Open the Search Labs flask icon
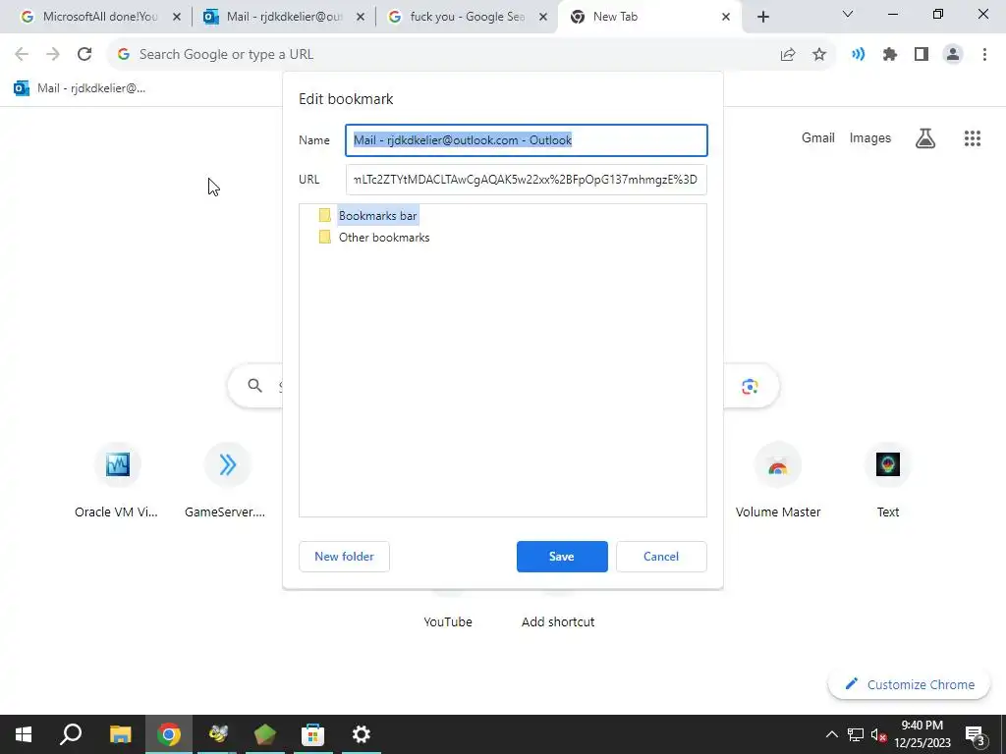1006x754 pixels. click(x=925, y=137)
